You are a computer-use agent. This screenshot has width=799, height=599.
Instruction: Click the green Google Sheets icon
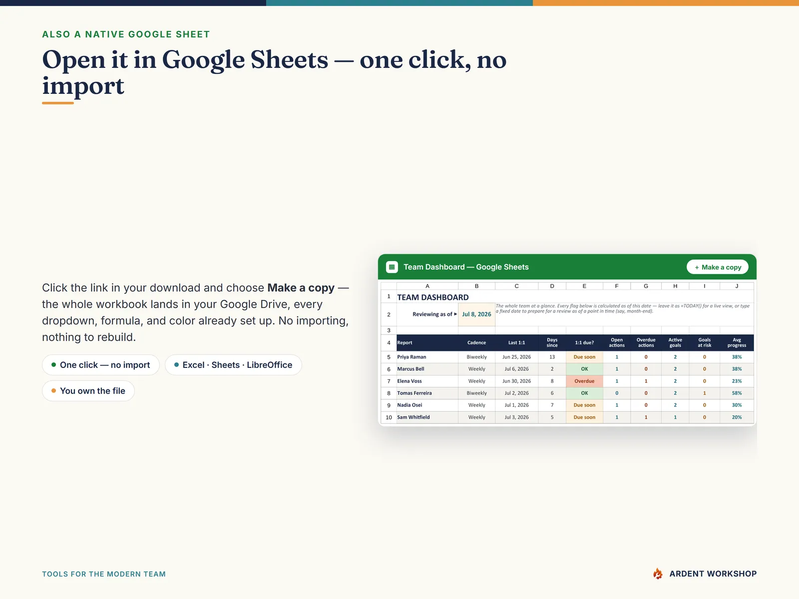(x=392, y=267)
